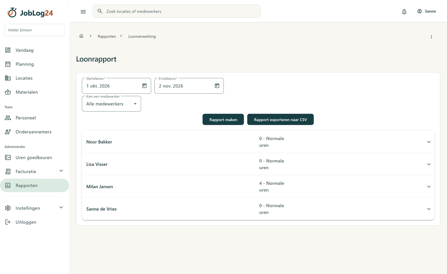
Task: Click the Planning calendar icon
Action: pyautogui.click(x=8, y=64)
